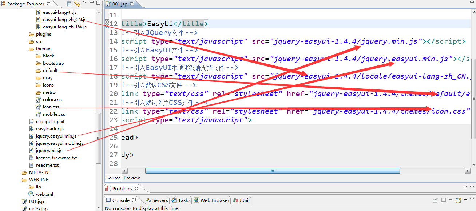
Task: Select color.css file
Action: [x=49, y=99]
